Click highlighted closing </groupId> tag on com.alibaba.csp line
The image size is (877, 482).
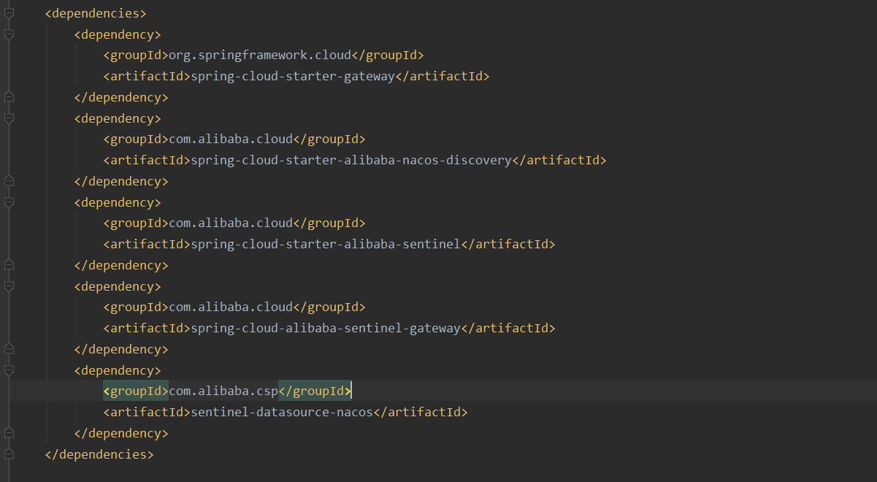coord(315,391)
